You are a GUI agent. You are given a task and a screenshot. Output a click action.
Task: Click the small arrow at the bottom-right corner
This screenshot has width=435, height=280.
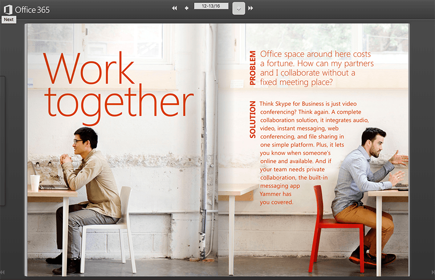click(x=432, y=272)
